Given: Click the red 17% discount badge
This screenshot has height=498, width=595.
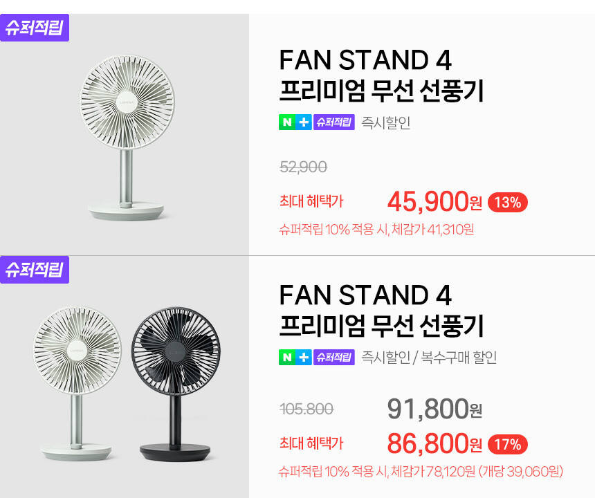Looking at the screenshot, I should (509, 443).
